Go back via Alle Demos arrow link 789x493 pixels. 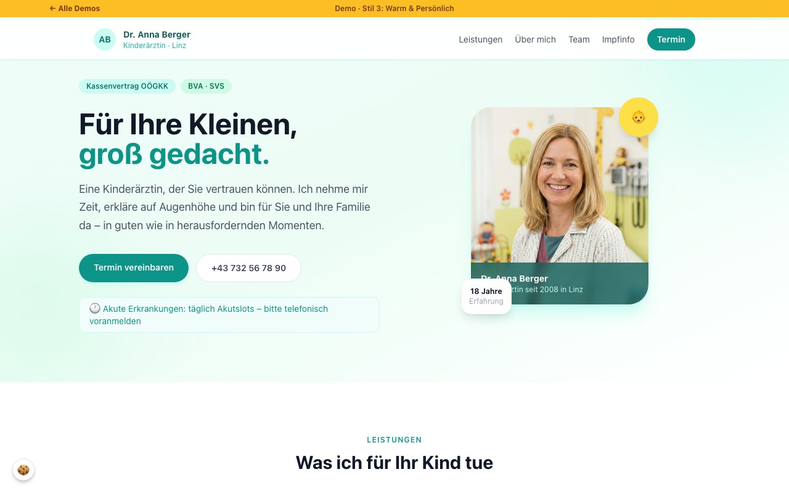[x=75, y=9]
